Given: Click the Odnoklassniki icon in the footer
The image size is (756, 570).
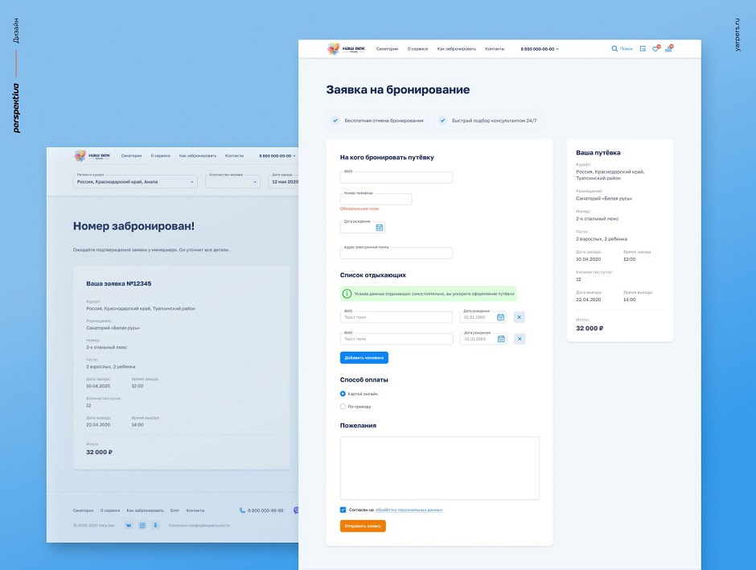Looking at the screenshot, I should pyautogui.click(x=155, y=525).
